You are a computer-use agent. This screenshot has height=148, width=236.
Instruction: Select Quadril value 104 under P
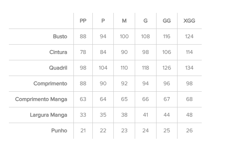[103, 68]
